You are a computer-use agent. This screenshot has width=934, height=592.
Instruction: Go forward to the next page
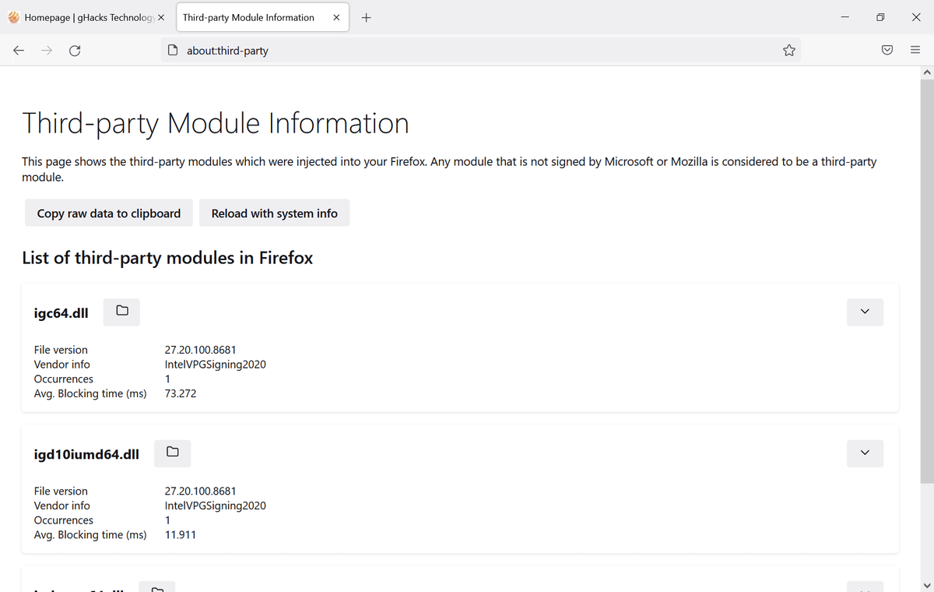tap(47, 51)
